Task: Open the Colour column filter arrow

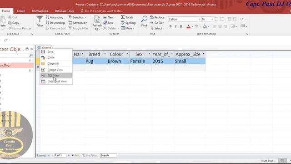Action: point(127,54)
